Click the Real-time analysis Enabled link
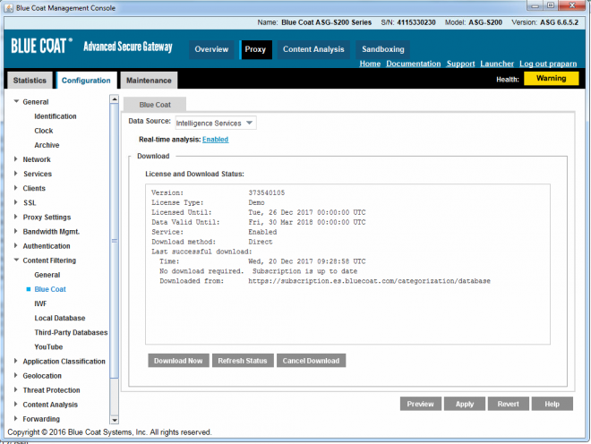The width and height of the screenshot is (591, 444). pyautogui.click(x=215, y=140)
